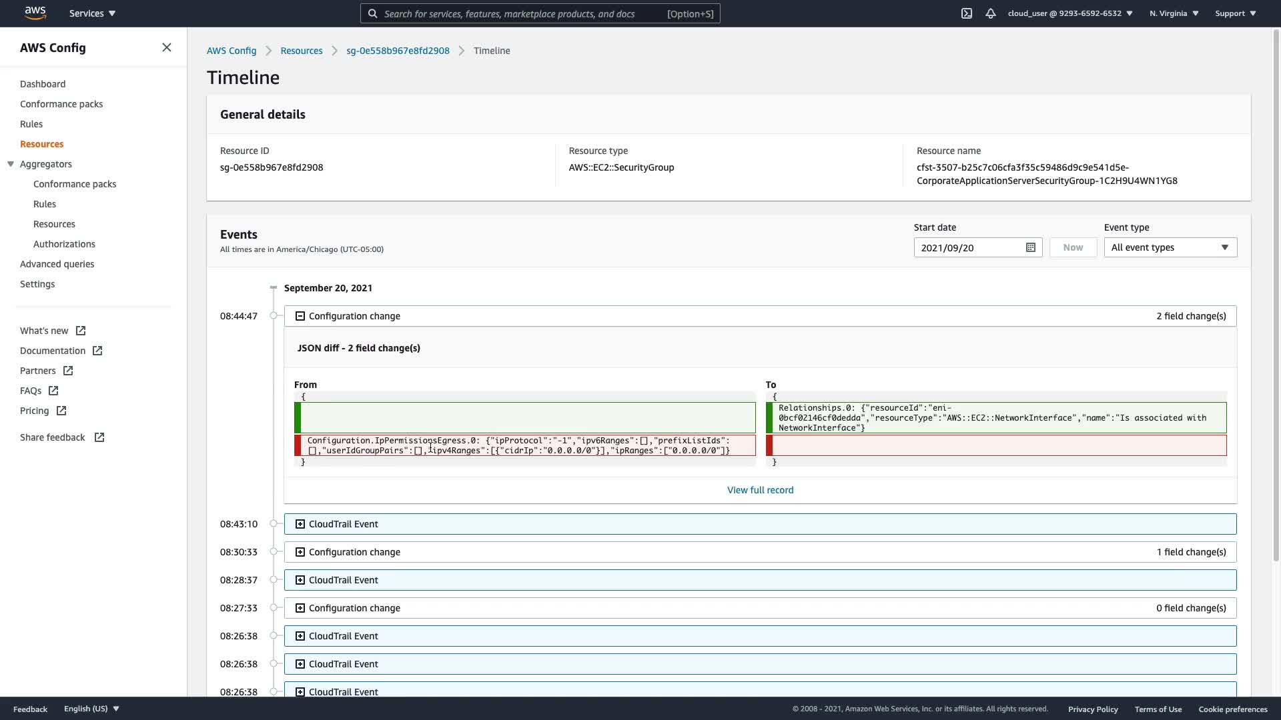Click the search magnifier icon in top bar
The width and height of the screenshot is (1281, 720).
click(373, 13)
